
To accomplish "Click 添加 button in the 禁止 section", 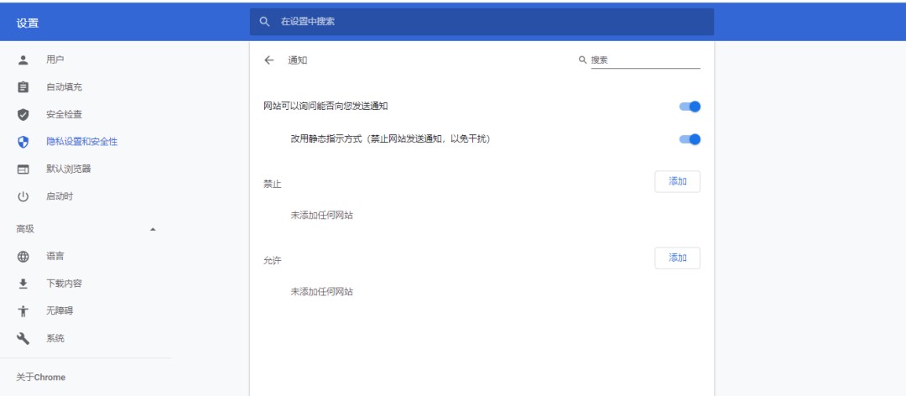I will [x=677, y=182].
